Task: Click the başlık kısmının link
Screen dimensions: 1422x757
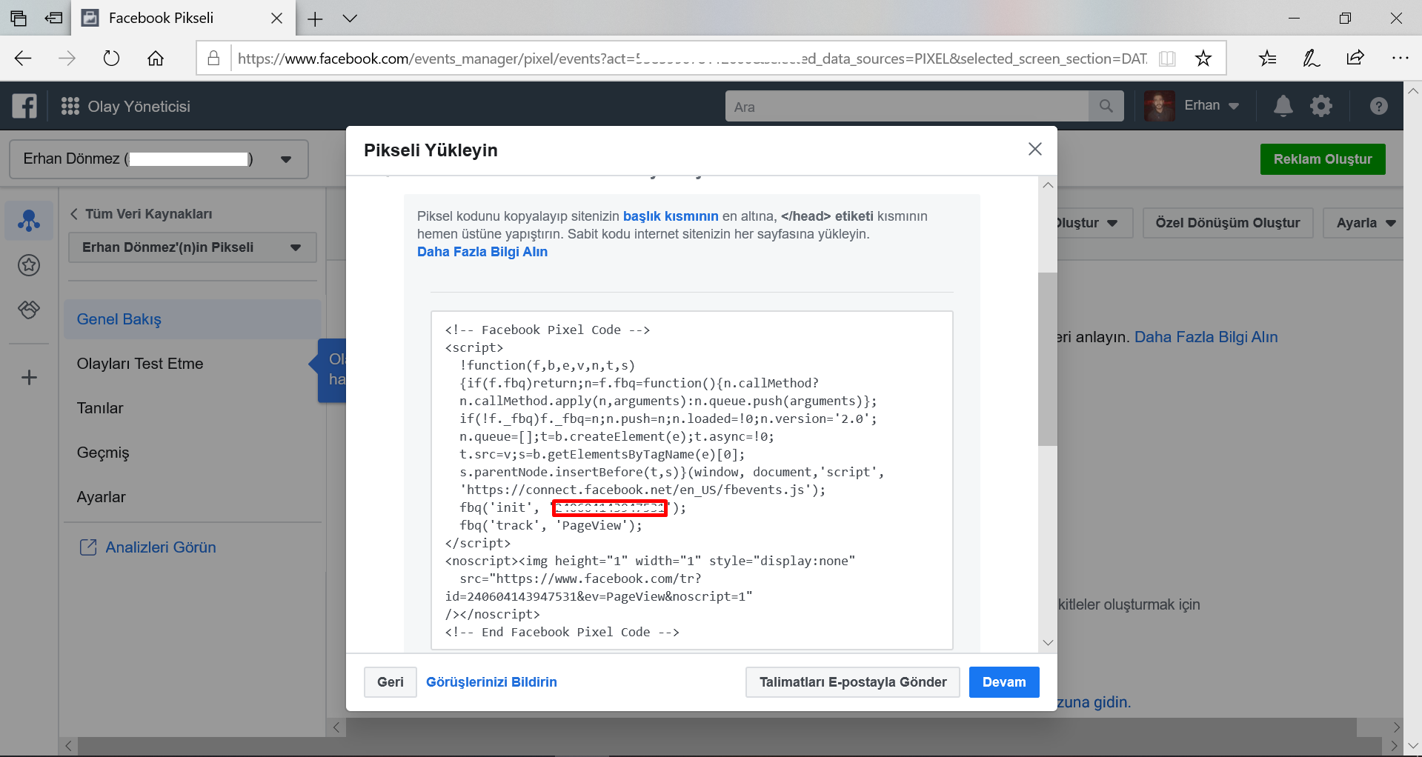Action: coord(671,216)
